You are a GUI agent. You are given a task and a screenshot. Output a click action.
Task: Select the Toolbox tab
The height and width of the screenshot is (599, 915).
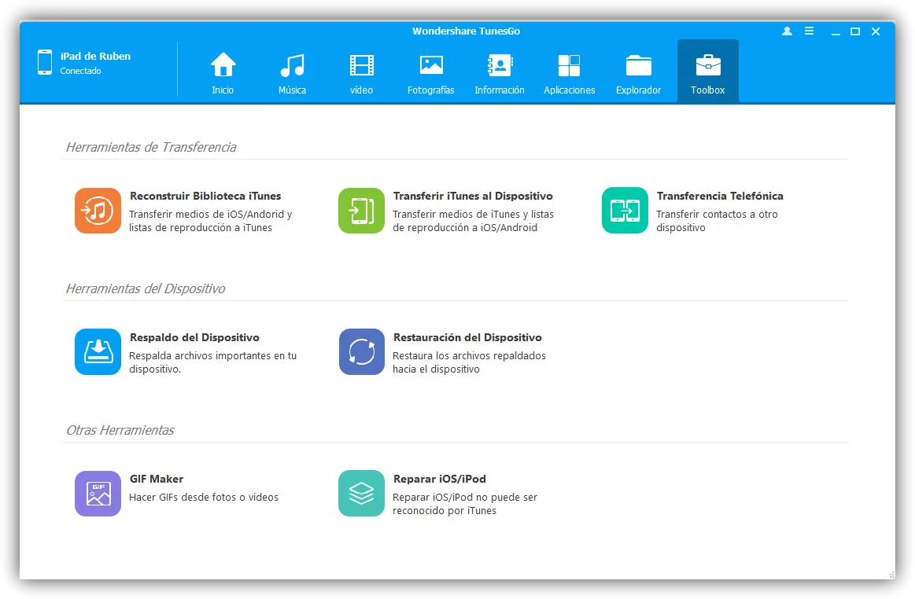tap(708, 73)
